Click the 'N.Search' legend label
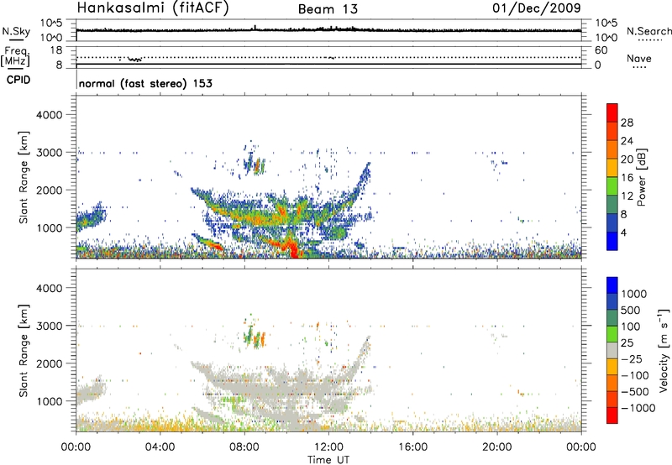The width and height of the screenshot is (672, 465). pos(648,31)
